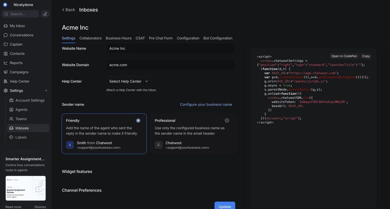Click the Website Domain input field

(x=170, y=65)
